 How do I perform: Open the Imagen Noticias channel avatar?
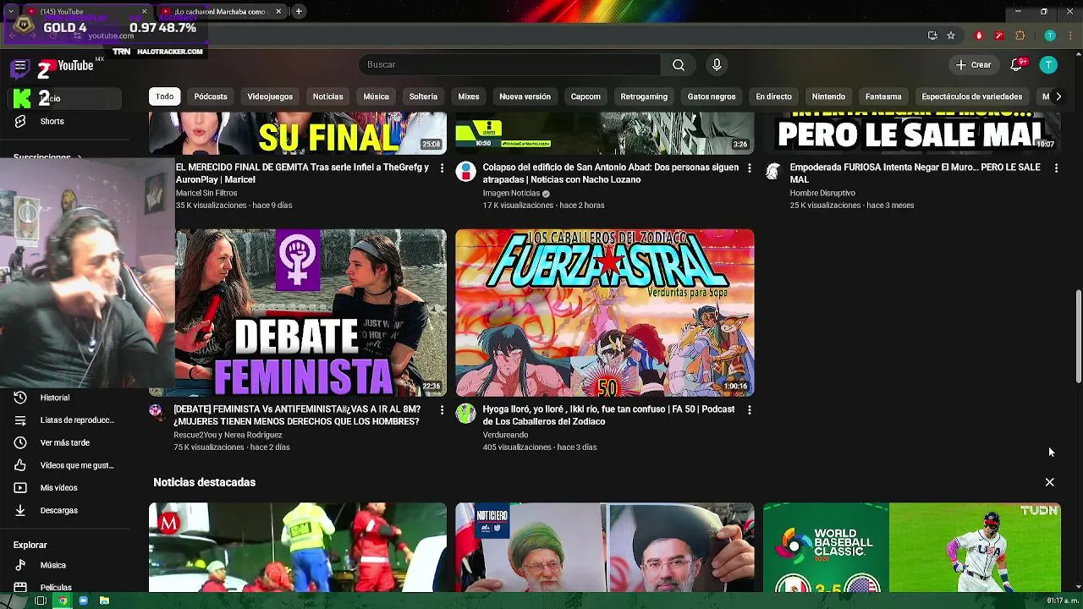pos(465,171)
